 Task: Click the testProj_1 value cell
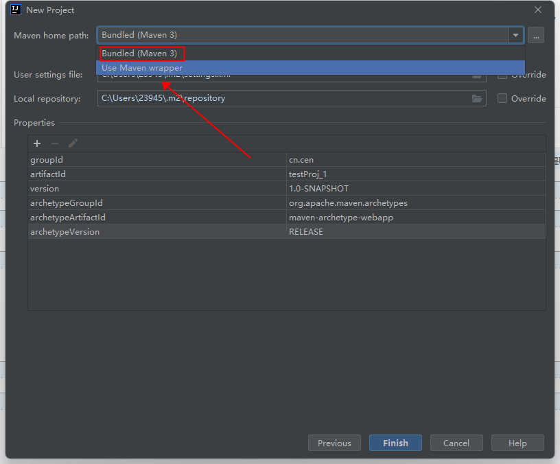pyautogui.click(x=416, y=174)
